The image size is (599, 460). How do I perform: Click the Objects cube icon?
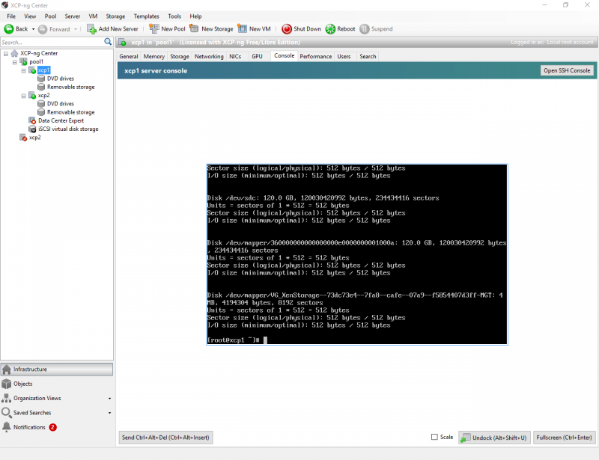pyautogui.click(x=7, y=384)
